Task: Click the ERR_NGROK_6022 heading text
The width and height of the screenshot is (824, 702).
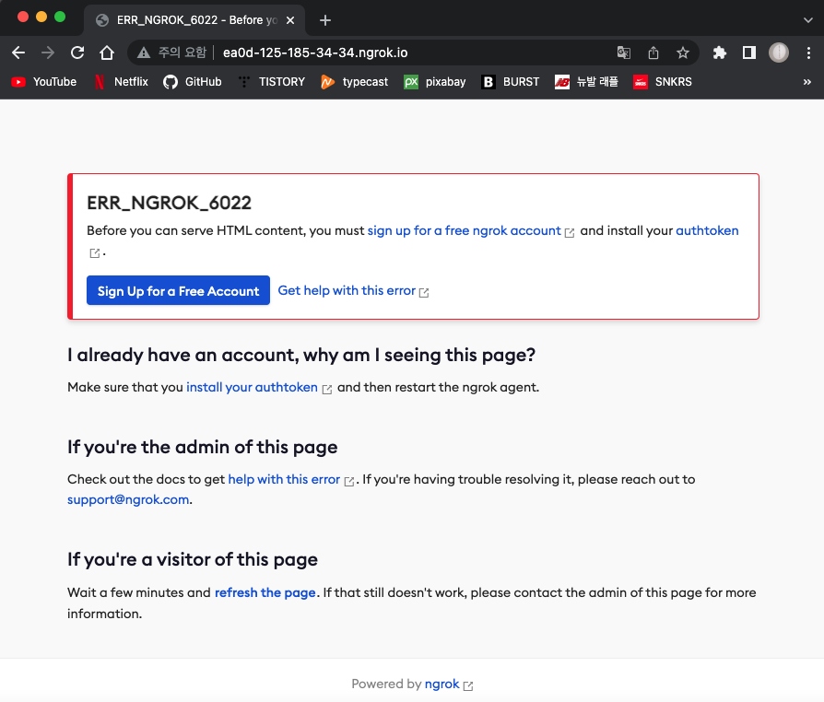Action: [x=170, y=203]
